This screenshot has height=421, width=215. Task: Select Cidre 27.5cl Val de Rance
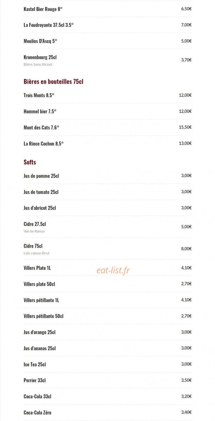click(108, 227)
